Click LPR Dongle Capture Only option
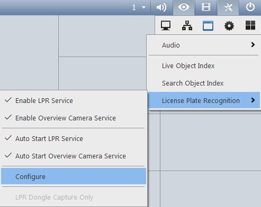The width and height of the screenshot is (261, 207). coord(74,197)
